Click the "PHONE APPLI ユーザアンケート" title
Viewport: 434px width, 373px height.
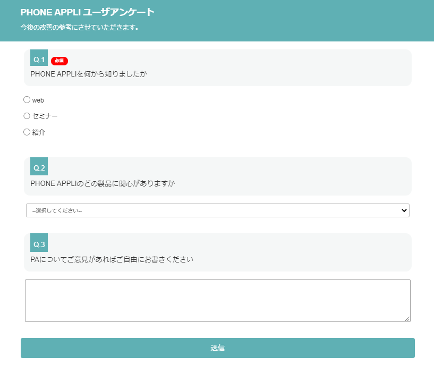click(88, 12)
